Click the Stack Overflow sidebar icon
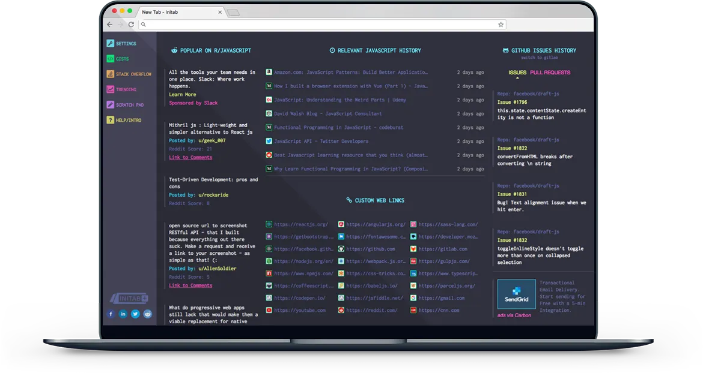 110,74
